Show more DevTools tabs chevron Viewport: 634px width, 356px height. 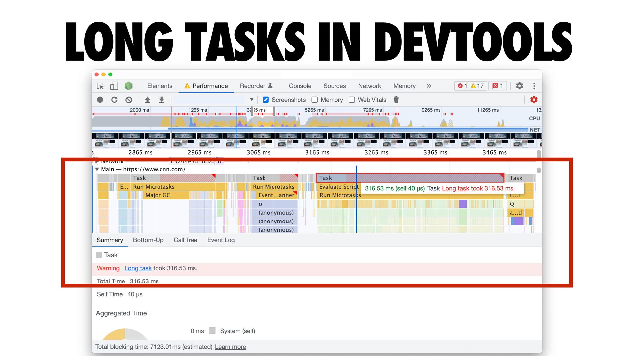(429, 86)
